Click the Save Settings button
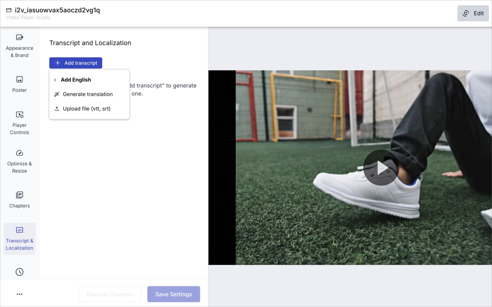 174,294
